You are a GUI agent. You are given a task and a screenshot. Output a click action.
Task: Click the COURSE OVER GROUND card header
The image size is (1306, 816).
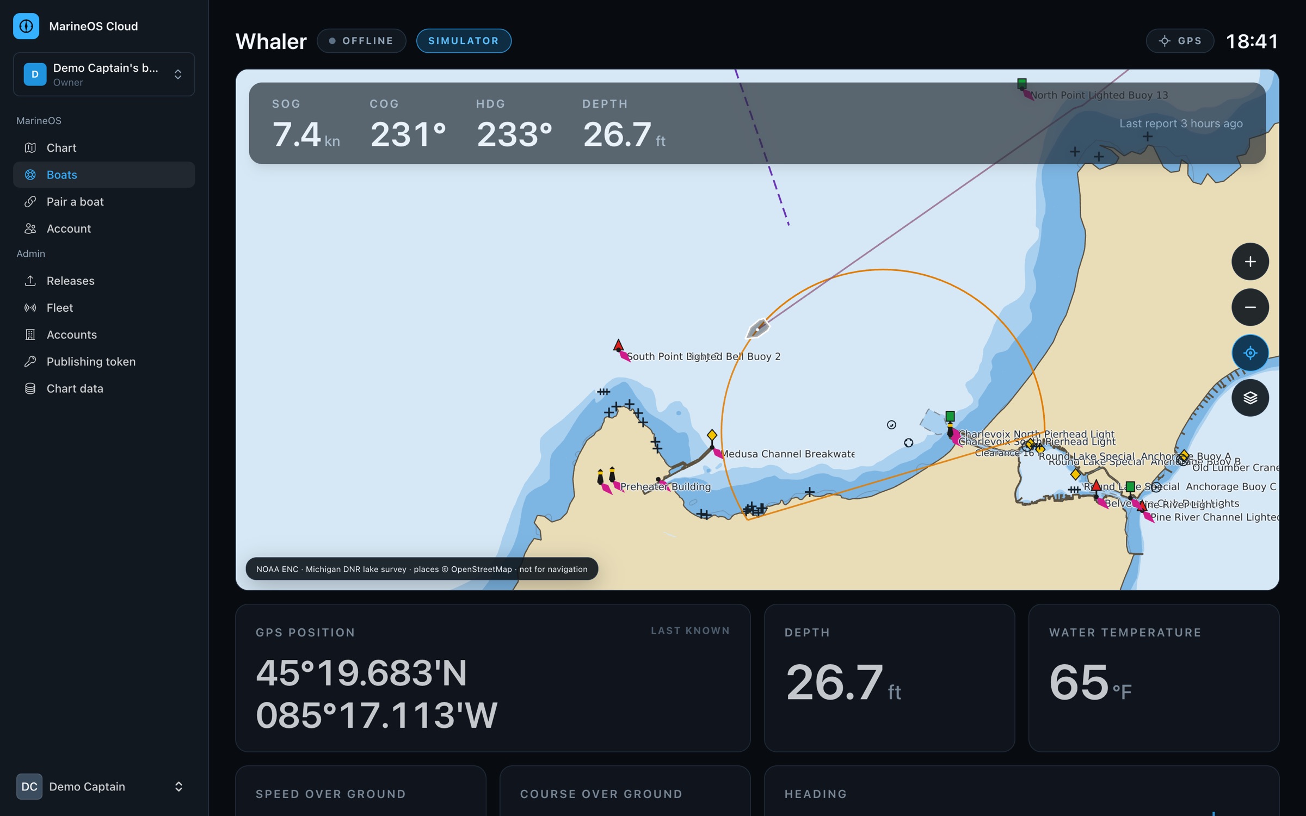(x=601, y=794)
